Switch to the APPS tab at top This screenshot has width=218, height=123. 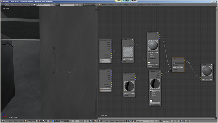tap(118, 1)
